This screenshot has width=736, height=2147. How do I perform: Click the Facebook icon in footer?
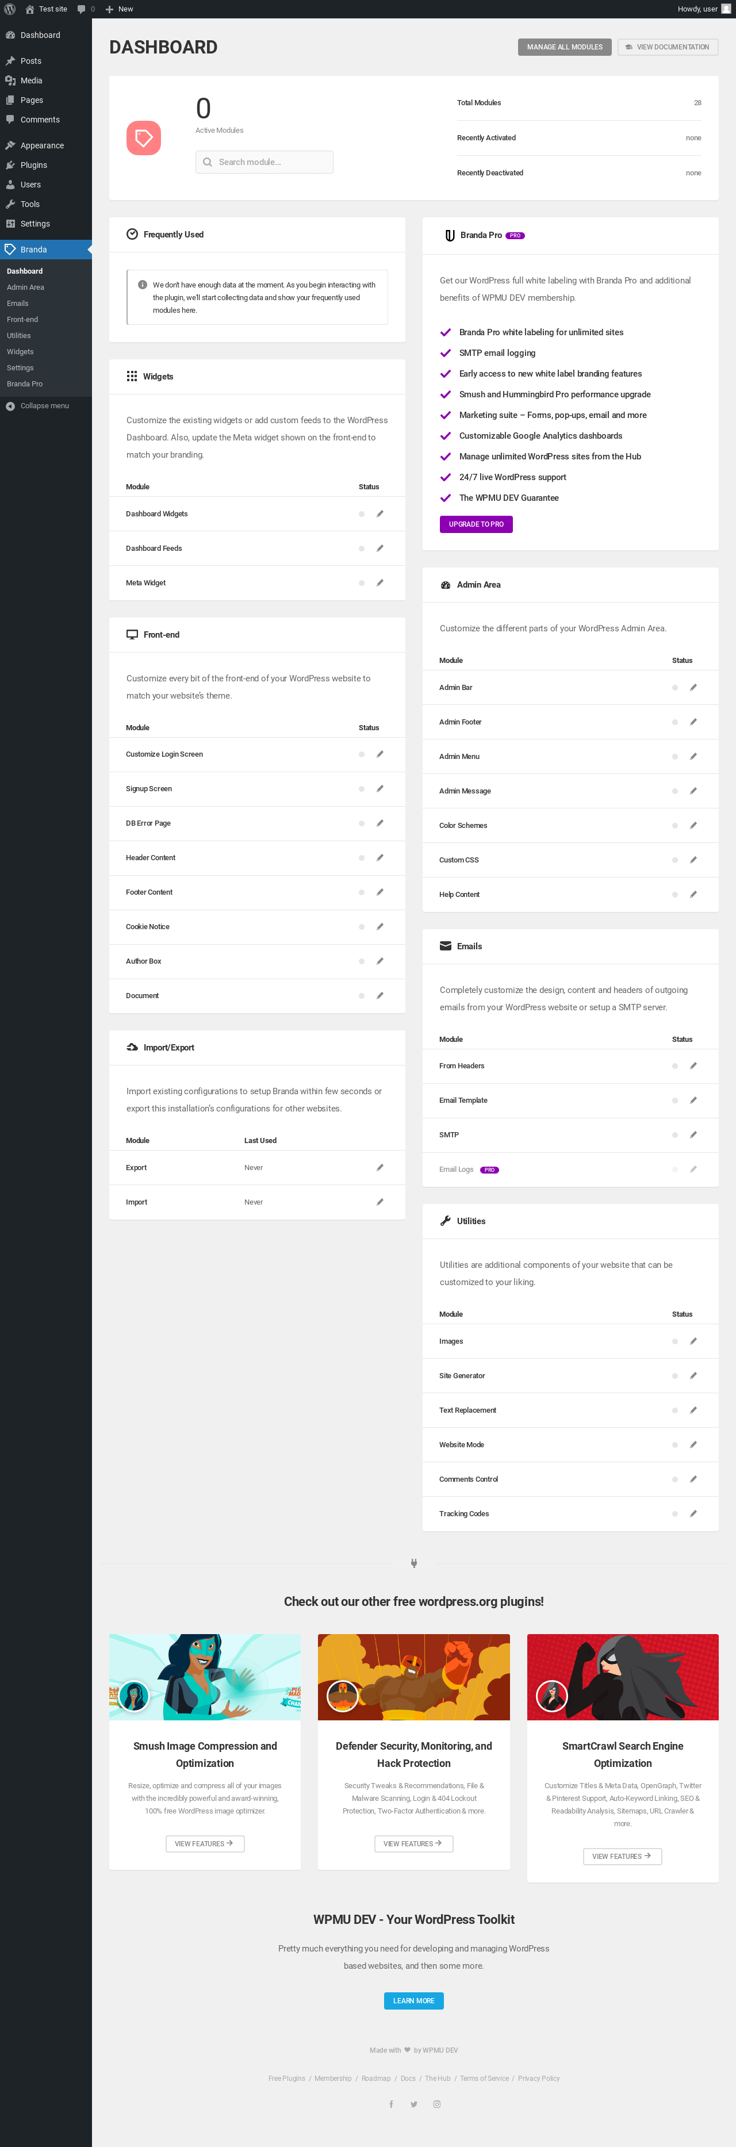tap(391, 2104)
